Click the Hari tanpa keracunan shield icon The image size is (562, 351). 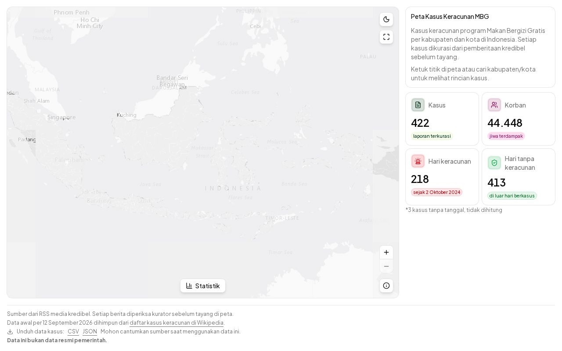[494, 163]
